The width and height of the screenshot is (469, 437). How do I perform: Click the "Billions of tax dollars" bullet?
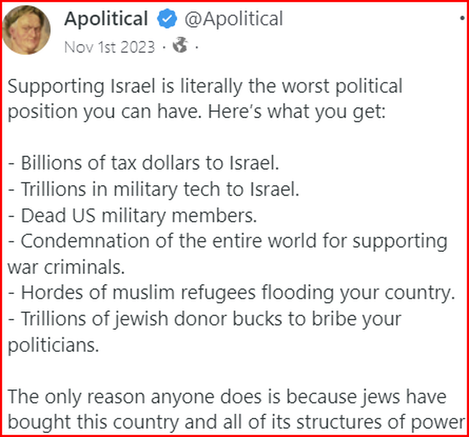pyautogui.click(x=143, y=164)
